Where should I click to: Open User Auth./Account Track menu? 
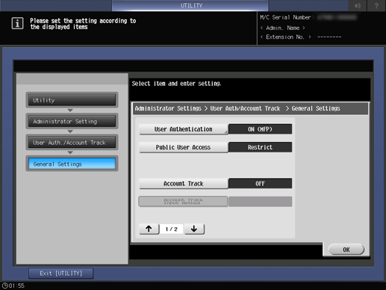tap(72, 143)
